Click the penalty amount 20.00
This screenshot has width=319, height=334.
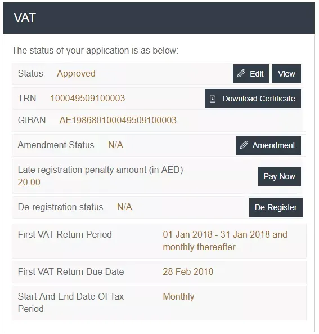point(29,182)
